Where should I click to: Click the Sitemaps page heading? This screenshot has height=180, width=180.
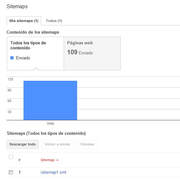(x=17, y=7)
